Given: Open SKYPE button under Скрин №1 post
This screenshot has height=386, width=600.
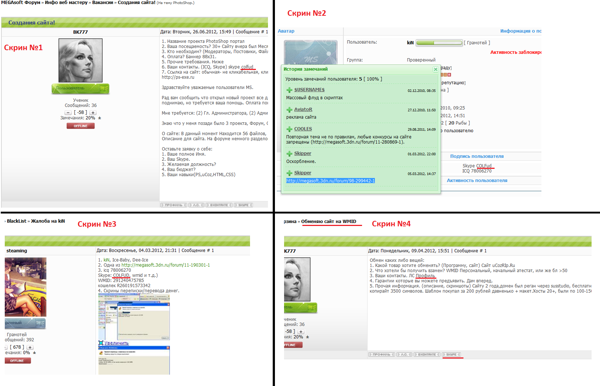Looking at the screenshot, I should tap(243, 205).
